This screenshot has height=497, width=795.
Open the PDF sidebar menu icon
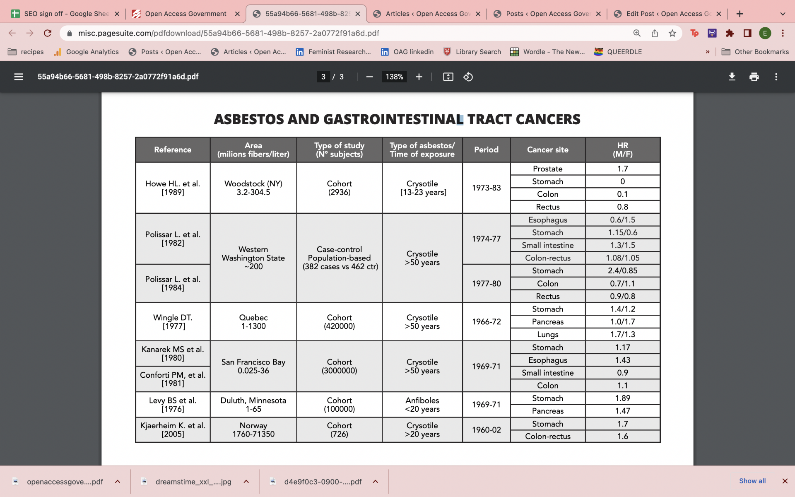pos(19,77)
